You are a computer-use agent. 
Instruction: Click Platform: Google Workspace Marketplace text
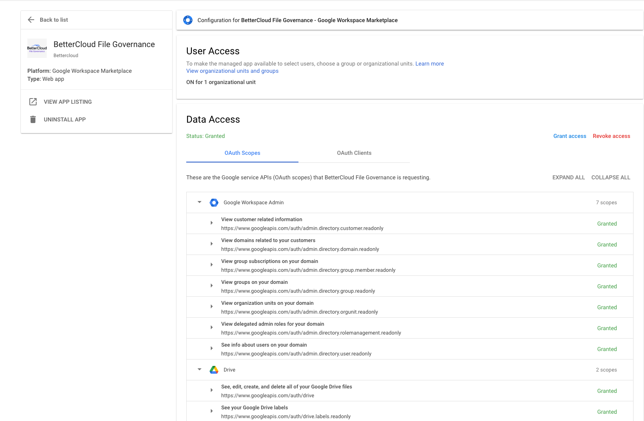click(80, 71)
